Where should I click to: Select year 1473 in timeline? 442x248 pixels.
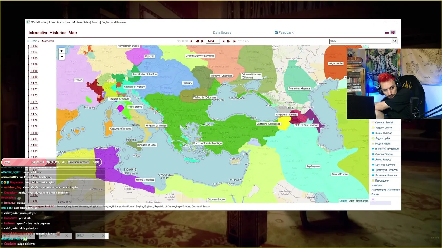click(34, 96)
